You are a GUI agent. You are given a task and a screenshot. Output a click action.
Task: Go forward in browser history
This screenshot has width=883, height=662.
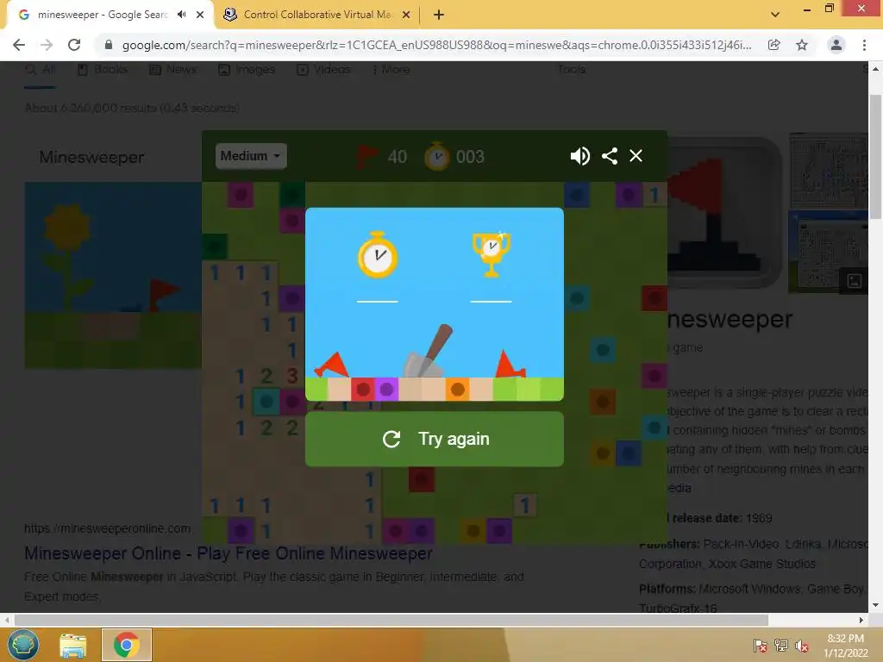[47, 45]
